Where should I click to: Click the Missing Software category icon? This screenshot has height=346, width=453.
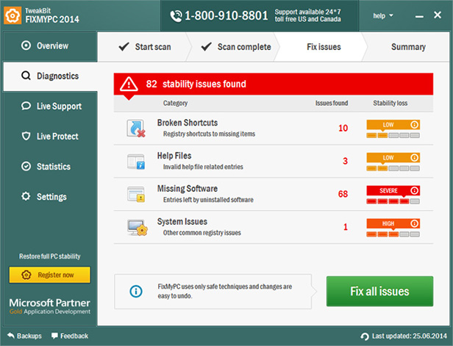click(x=136, y=194)
